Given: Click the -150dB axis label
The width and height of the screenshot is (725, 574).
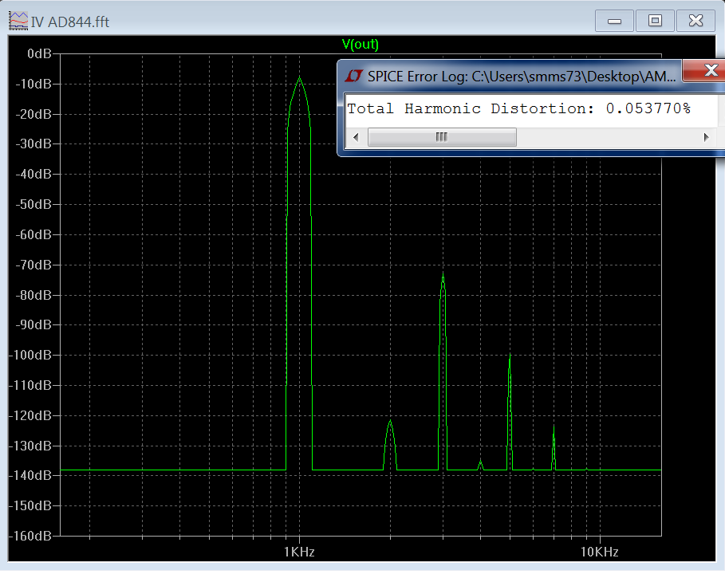Looking at the screenshot, I should [x=30, y=505].
